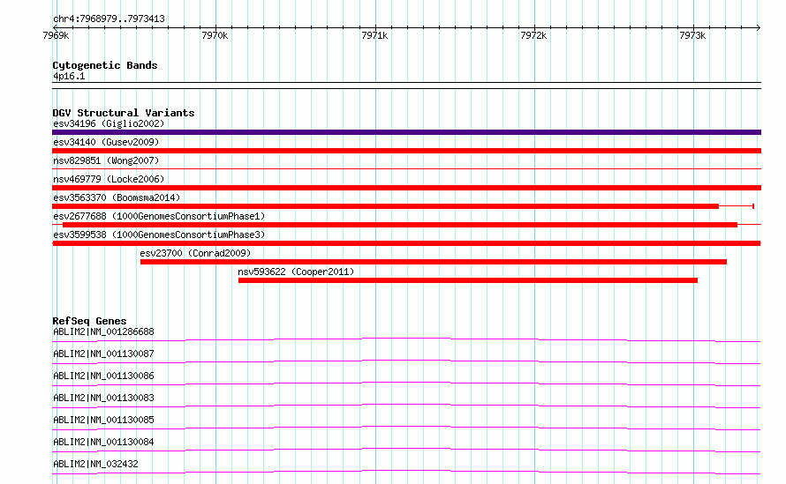Select the RefSeq Genes track title

click(x=89, y=321)
